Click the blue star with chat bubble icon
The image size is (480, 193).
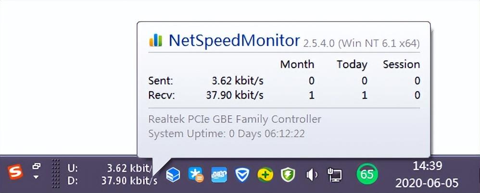pyautogui.click(x=196, y=175)
